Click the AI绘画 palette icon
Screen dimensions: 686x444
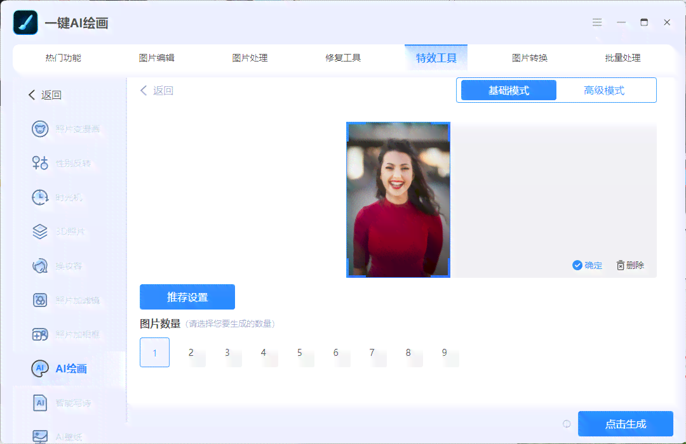40,369
